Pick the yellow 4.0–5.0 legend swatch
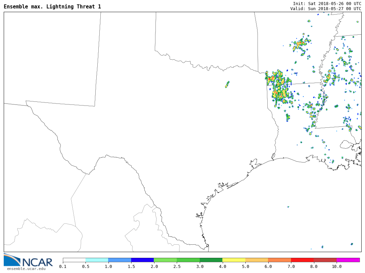Image resolution: width=365 pixels, height=273 pixels. click(x=234, y=260)
